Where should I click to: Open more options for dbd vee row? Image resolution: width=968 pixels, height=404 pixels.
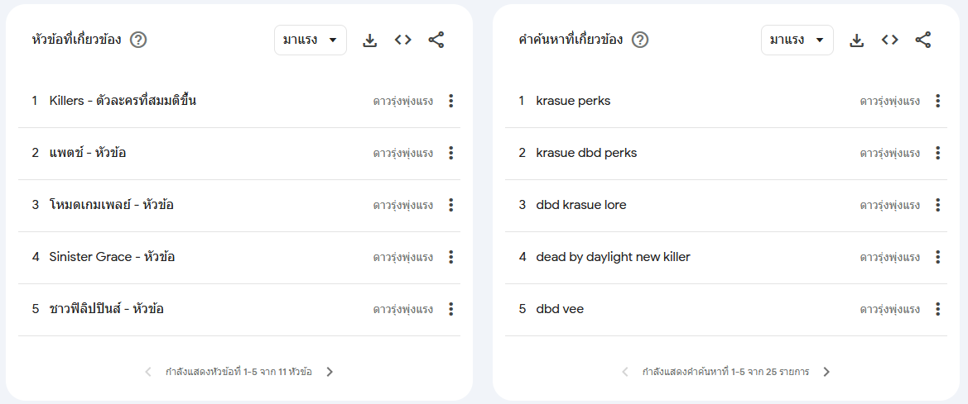pos(937,309)
